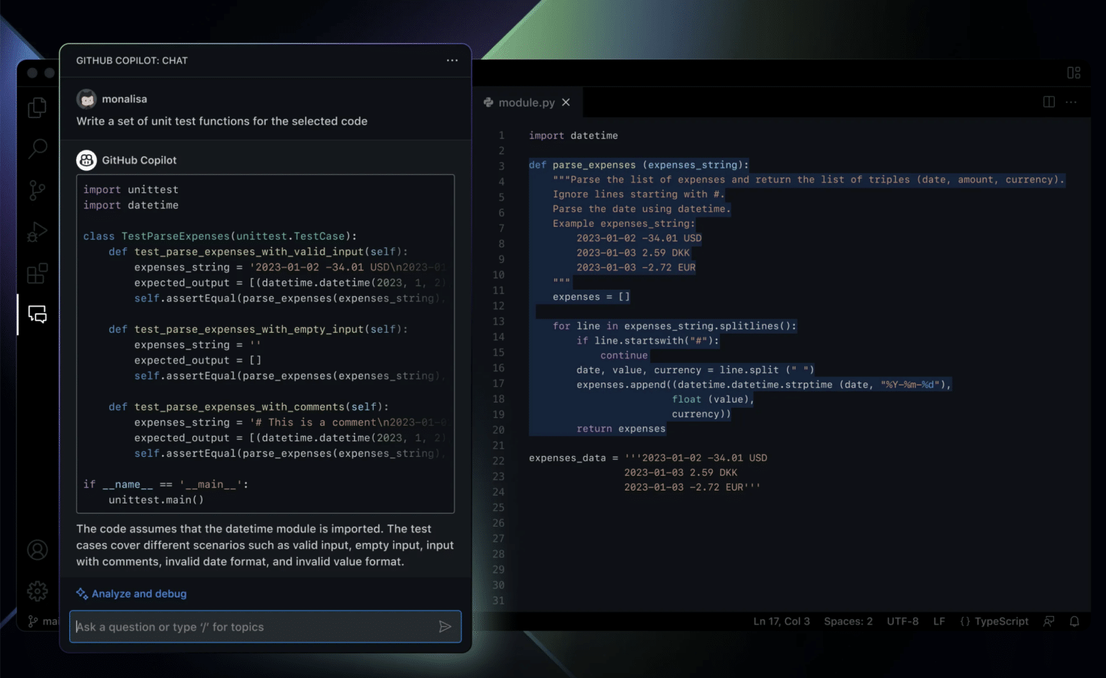1106x678 pixels.
Task: Open the Run and Debug view
Action: (37, 231)
